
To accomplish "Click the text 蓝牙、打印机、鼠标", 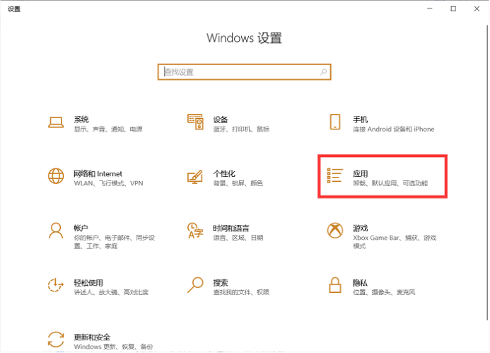I will pyautogui.click(x=241, y=129).
